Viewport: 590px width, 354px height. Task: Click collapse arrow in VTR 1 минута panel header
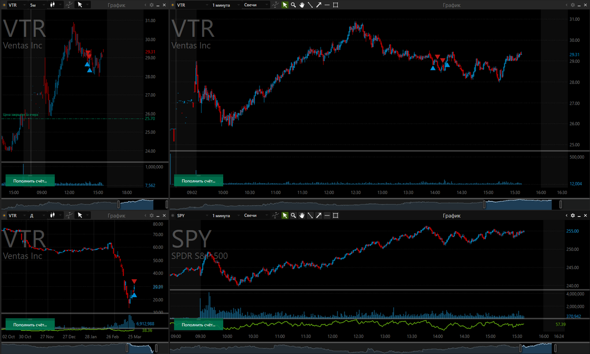click(565, 5)
